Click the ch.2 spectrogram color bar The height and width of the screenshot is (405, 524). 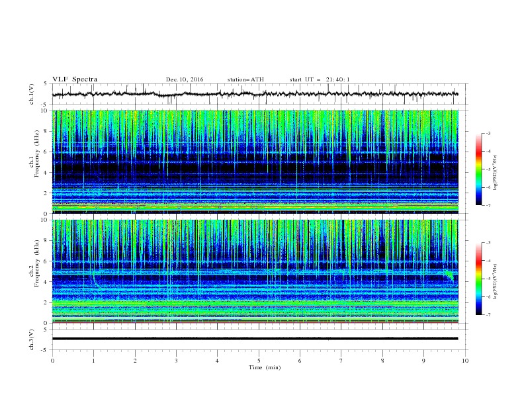[x=478, y=279]
